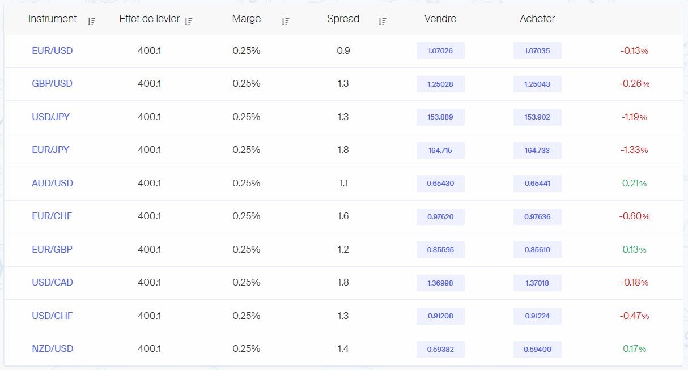Click sort icon beside Effet de levier
Image resolution: width=688 pixels, height=370 pixels.
pos(188,22)
